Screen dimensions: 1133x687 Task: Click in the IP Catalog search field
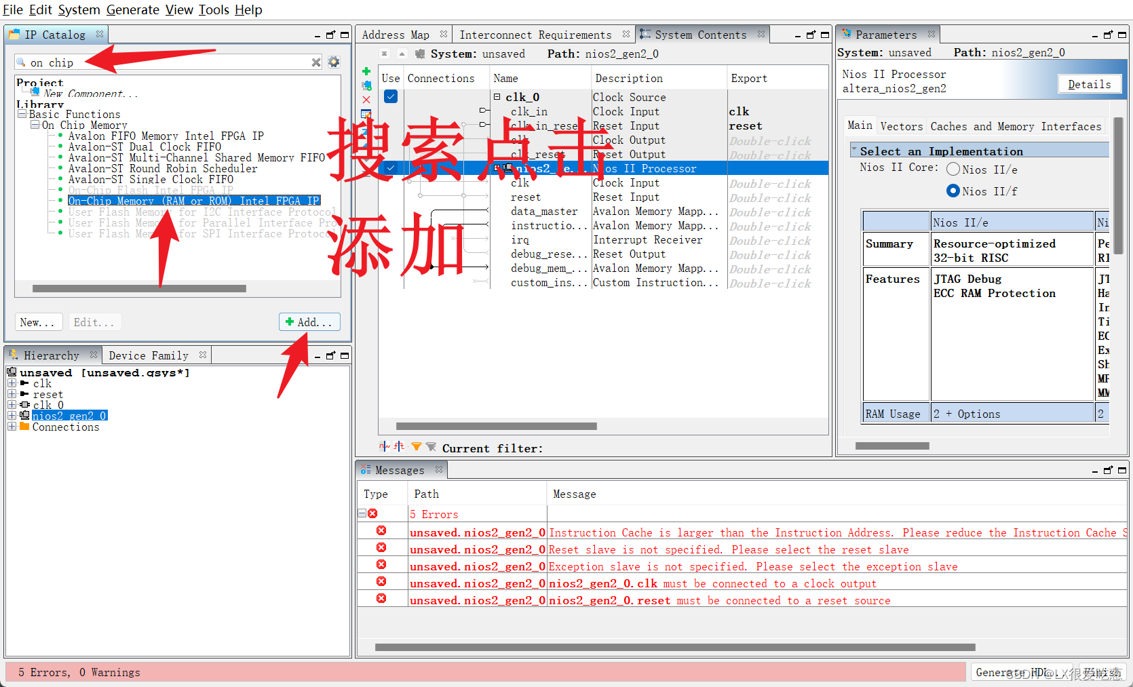pyautogui.click(x=170, y=62)
